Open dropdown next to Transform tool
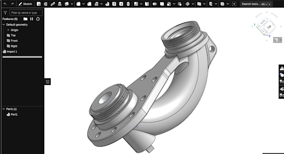 174,4
